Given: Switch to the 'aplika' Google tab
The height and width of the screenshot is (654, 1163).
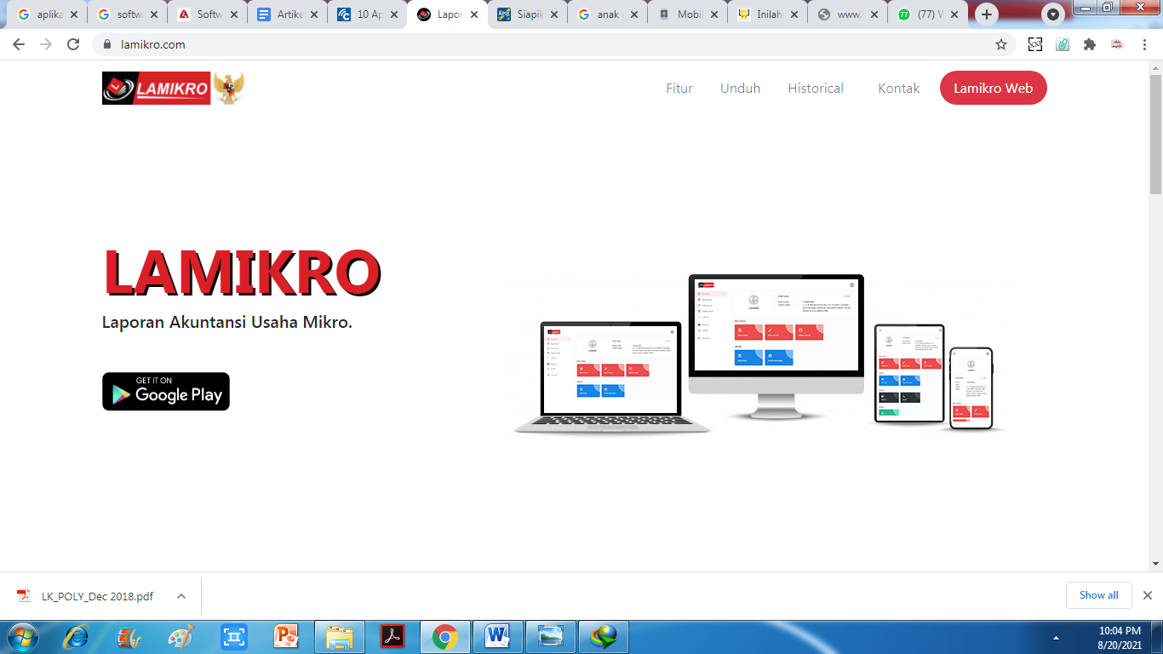Looking at the screenshot, I should [47, 14].
